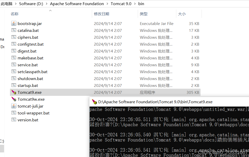Viewport: 249px width, 157px height.
Task: Select the bootstrap.jar file name
Action: pyautogui.click(x=30, y=23)
